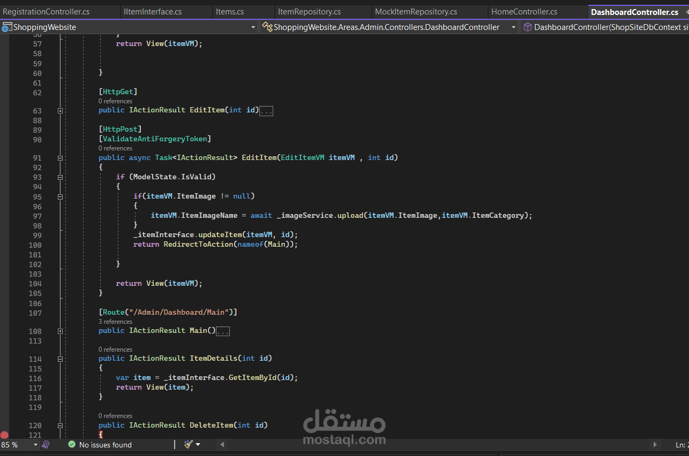Screen dimensions: 689x456
Task: Click the member cube icon beside DashboardController constructor
Action: [x=528, y=27]
